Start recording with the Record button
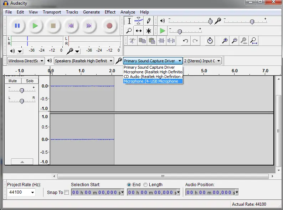 [x=109, y=26]
